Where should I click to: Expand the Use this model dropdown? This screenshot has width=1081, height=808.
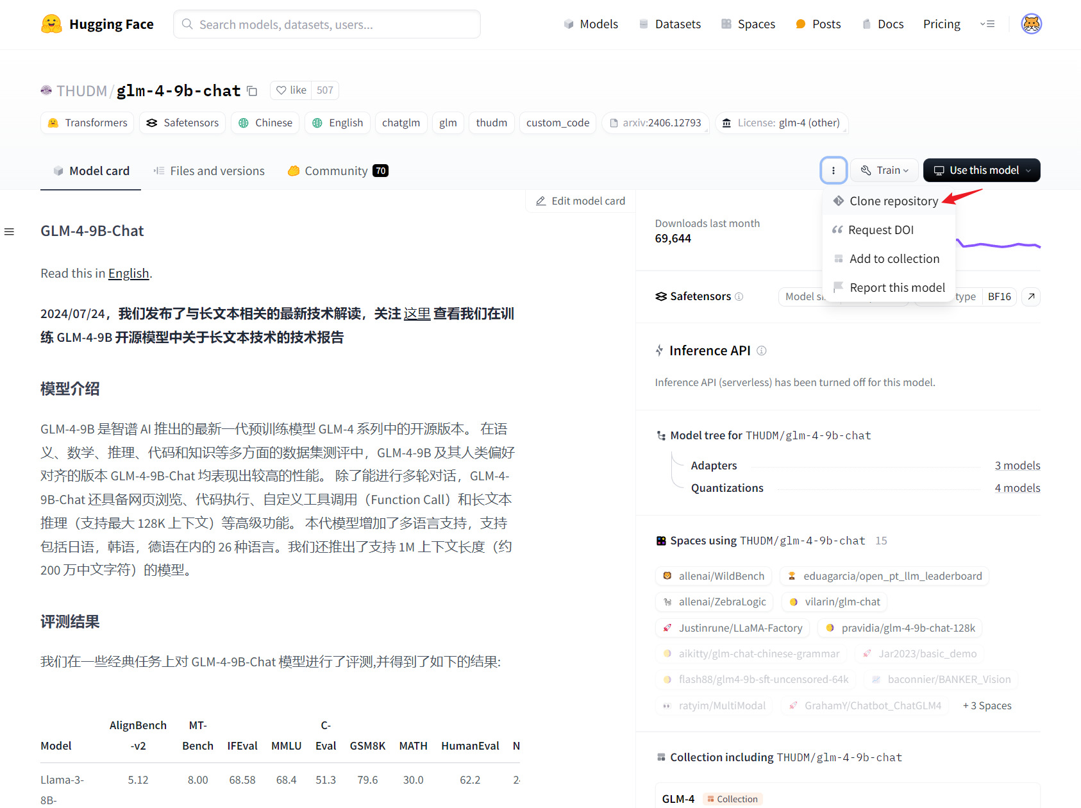(981, 170)
